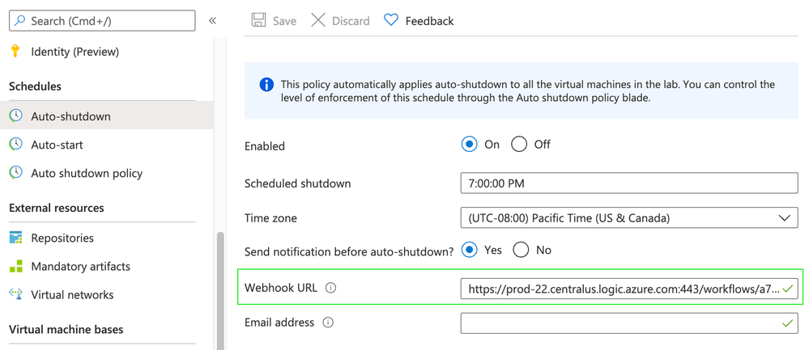Open the Auto shutdown policy menu item
The image size is (809, 350).
pos(87,173)
